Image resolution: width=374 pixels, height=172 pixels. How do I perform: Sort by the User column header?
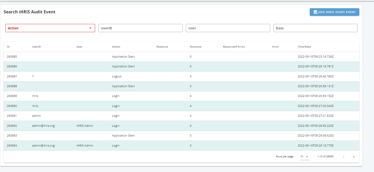[79, 47]
